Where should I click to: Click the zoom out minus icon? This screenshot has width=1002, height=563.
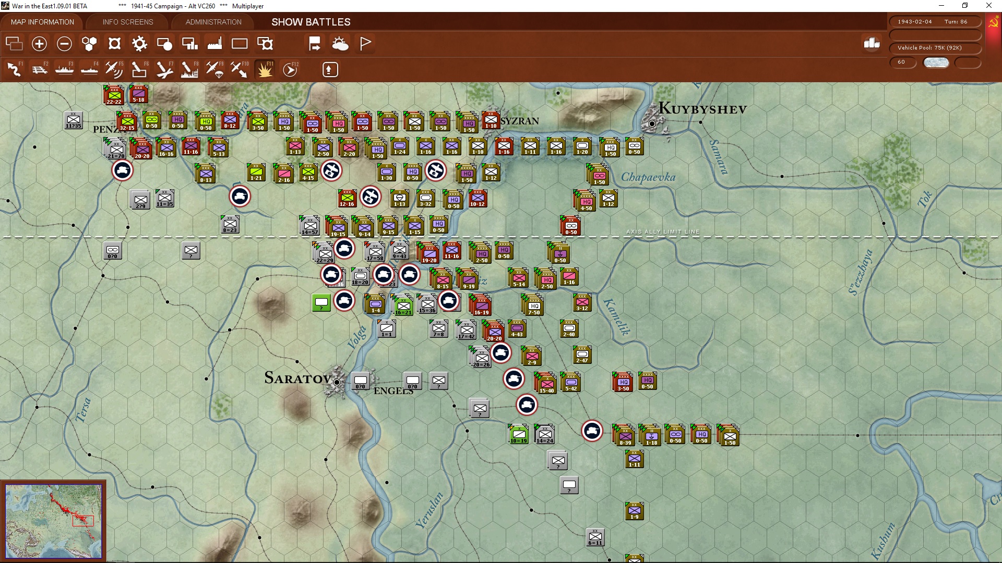(64, 44)
